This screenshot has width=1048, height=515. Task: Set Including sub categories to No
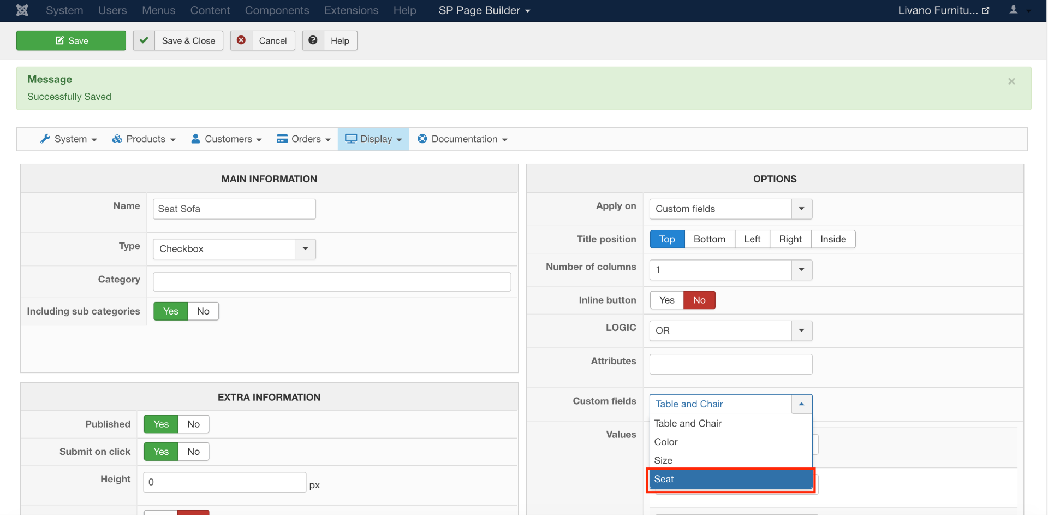pyautogui.click(x=203, y=311)
